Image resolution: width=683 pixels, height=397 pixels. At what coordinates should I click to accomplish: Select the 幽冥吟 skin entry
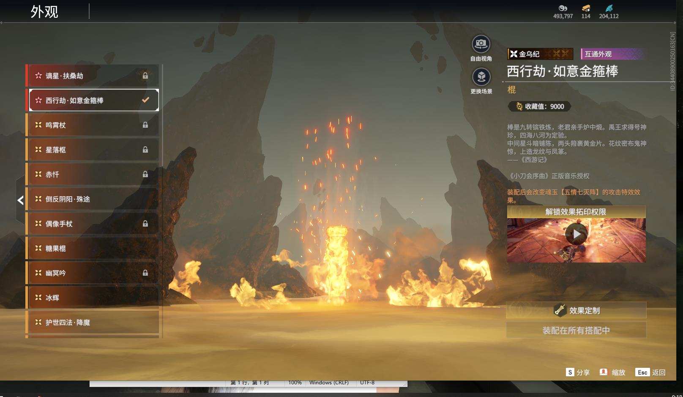[x=92, y=273]
